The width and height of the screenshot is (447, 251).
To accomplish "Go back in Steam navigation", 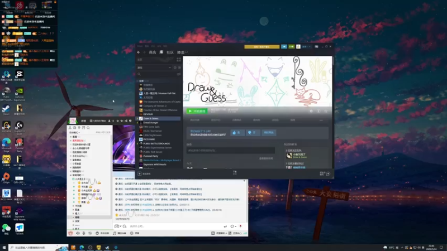I will click(139, 52).
